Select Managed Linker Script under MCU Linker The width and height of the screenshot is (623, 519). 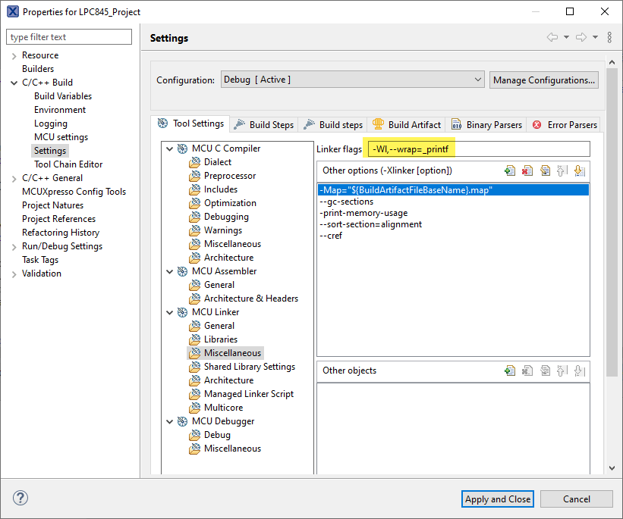pos(248,394)
